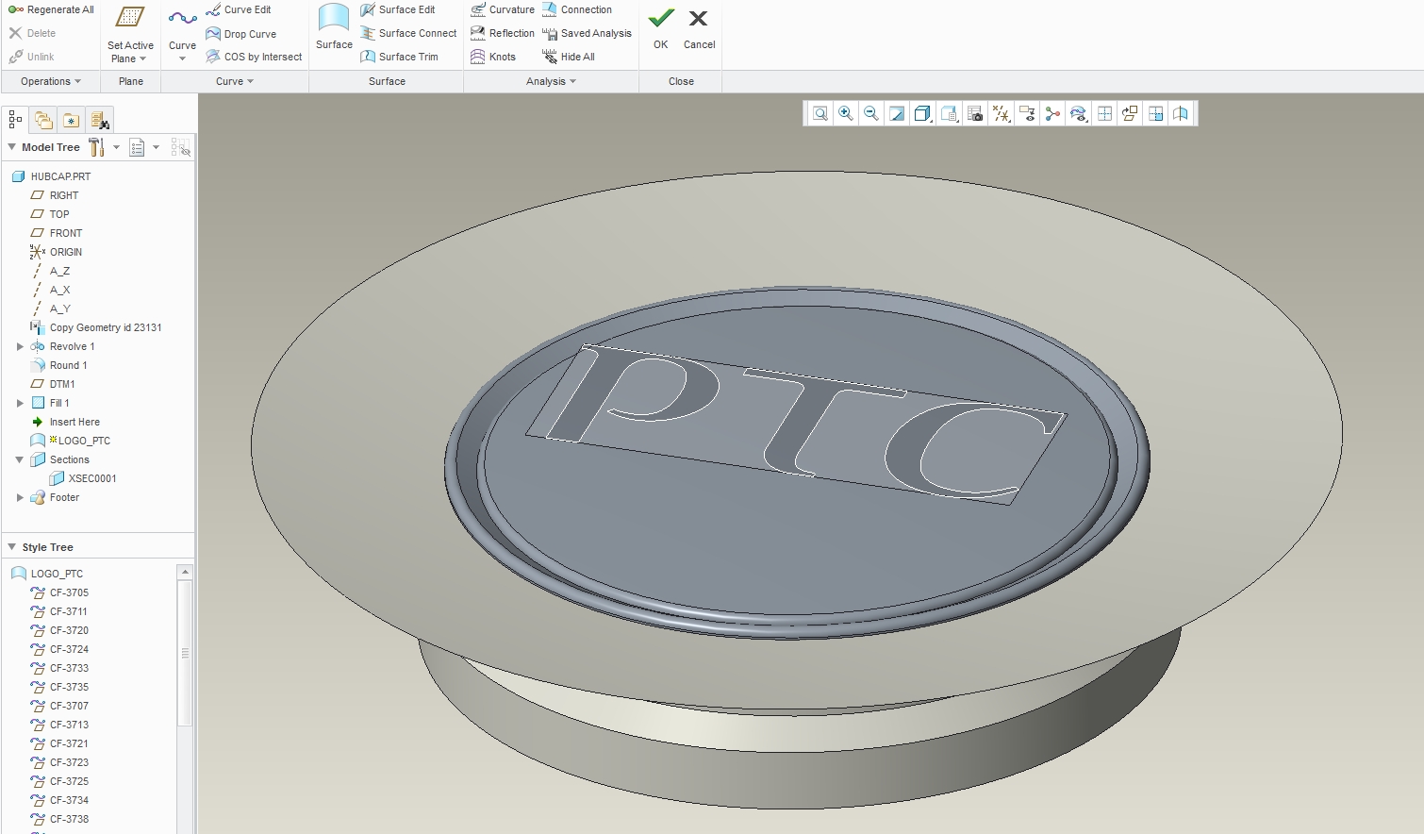Open the Datum Display Filters icon
This screenshot has width=1424, height=834.
(x=1002, y=114)
